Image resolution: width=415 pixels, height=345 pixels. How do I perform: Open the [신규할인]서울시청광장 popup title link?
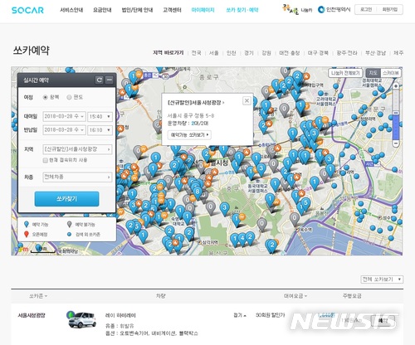(x=196, y=103)
